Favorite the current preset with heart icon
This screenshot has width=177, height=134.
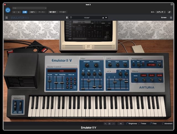[71, 18]
